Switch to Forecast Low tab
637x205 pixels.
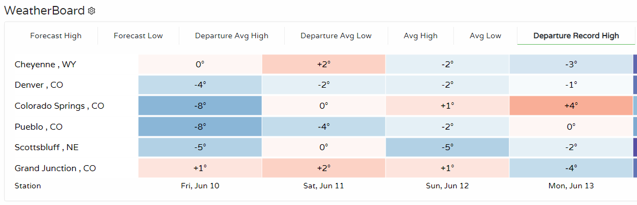coord(138,36)
